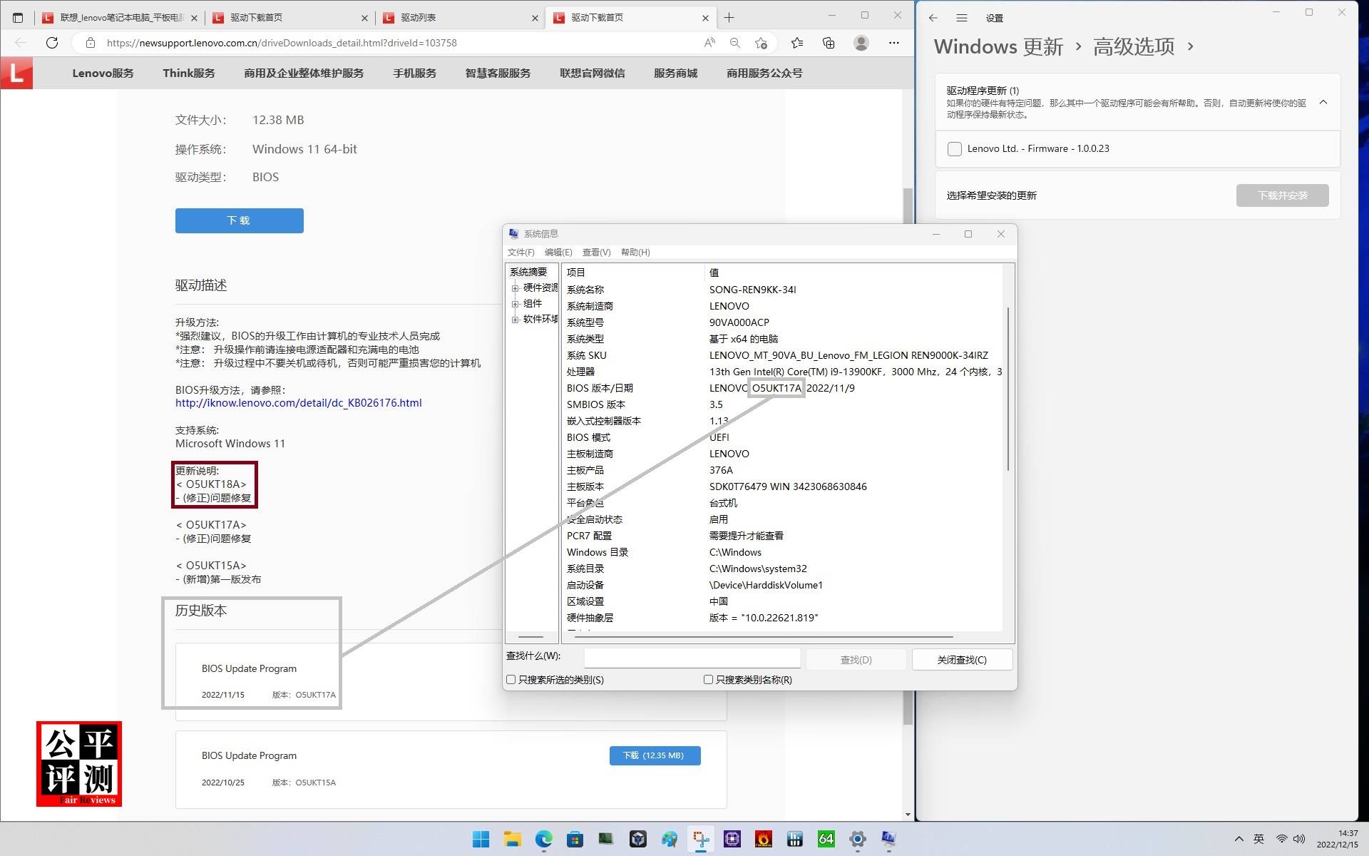The width and height of the screenshot is (1369, 856).
Task: Click the browser profile avatar icon
Action: [x=861, y=43]
